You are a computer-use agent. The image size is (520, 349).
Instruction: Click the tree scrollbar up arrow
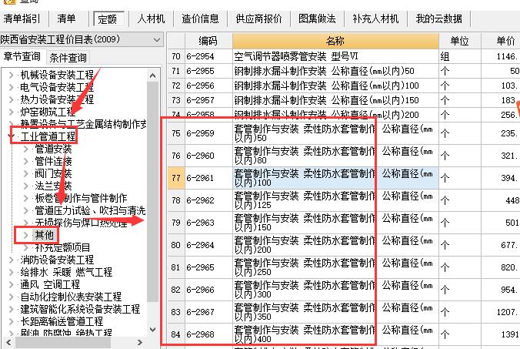(x=152, y=76)
